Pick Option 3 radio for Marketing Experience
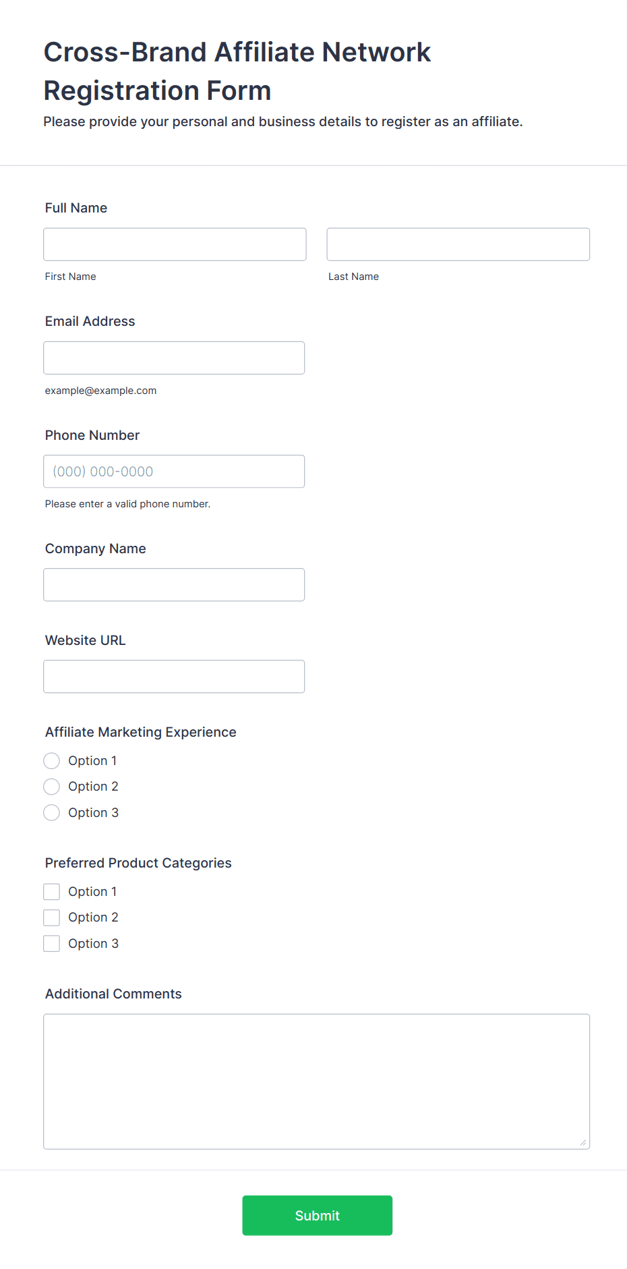 coord(52,813)
